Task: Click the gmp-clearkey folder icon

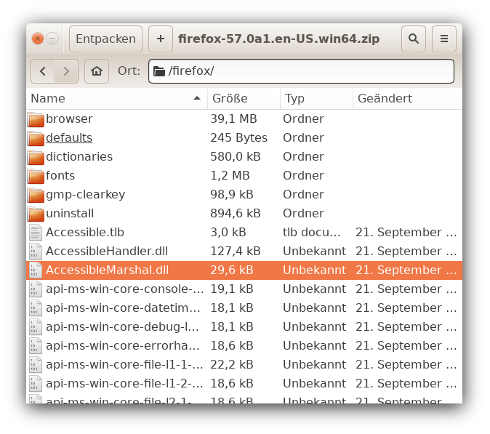Action: click(36, 195)
